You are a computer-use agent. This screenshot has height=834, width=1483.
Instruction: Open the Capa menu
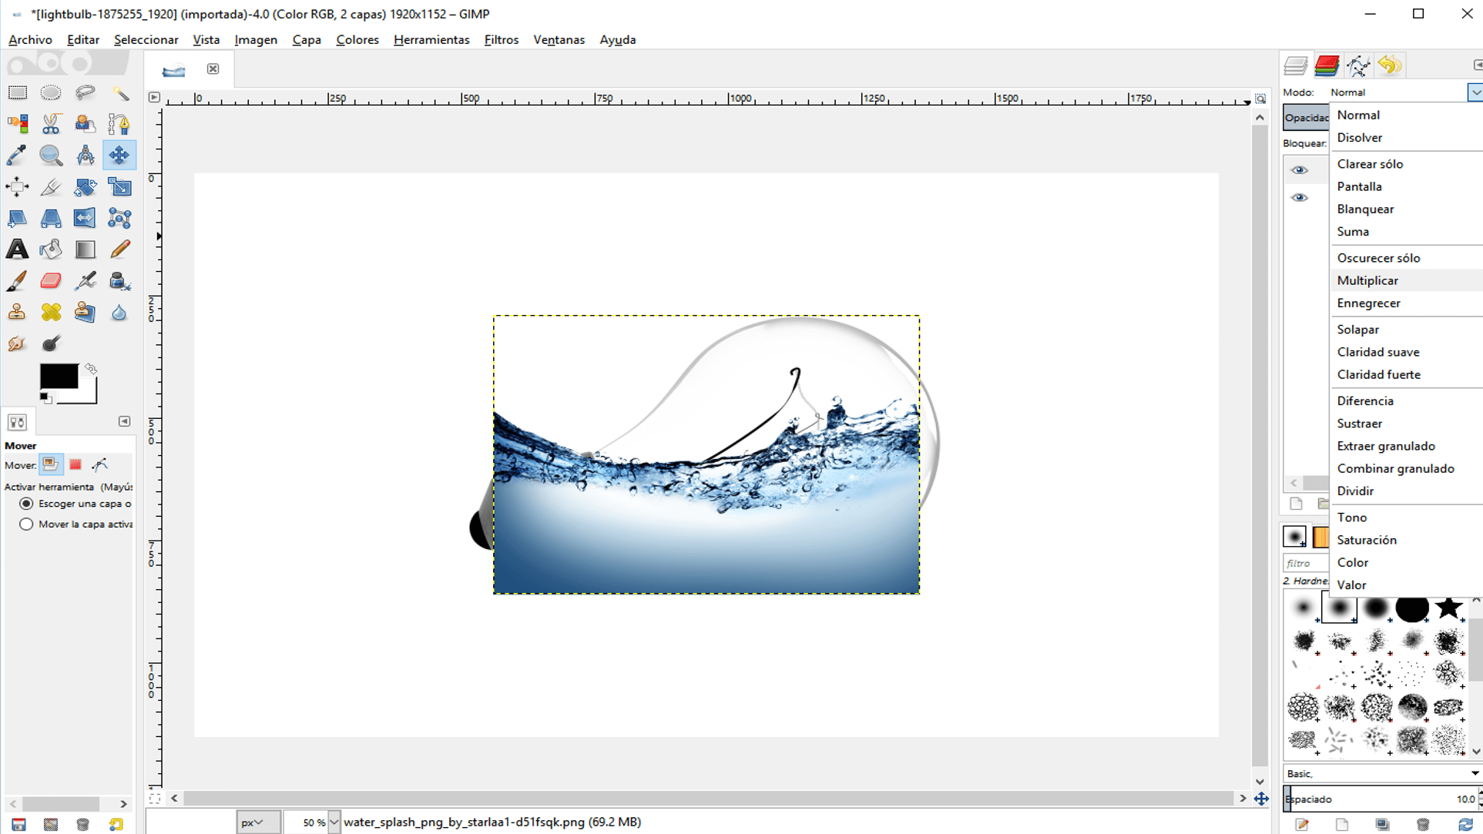pyautogui.click(x=307, y=40)
